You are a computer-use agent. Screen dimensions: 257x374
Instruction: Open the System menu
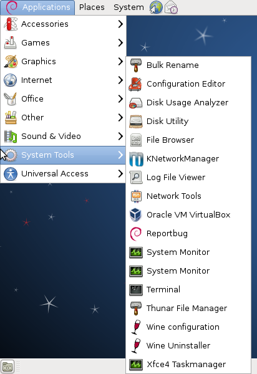pos(129,7)
